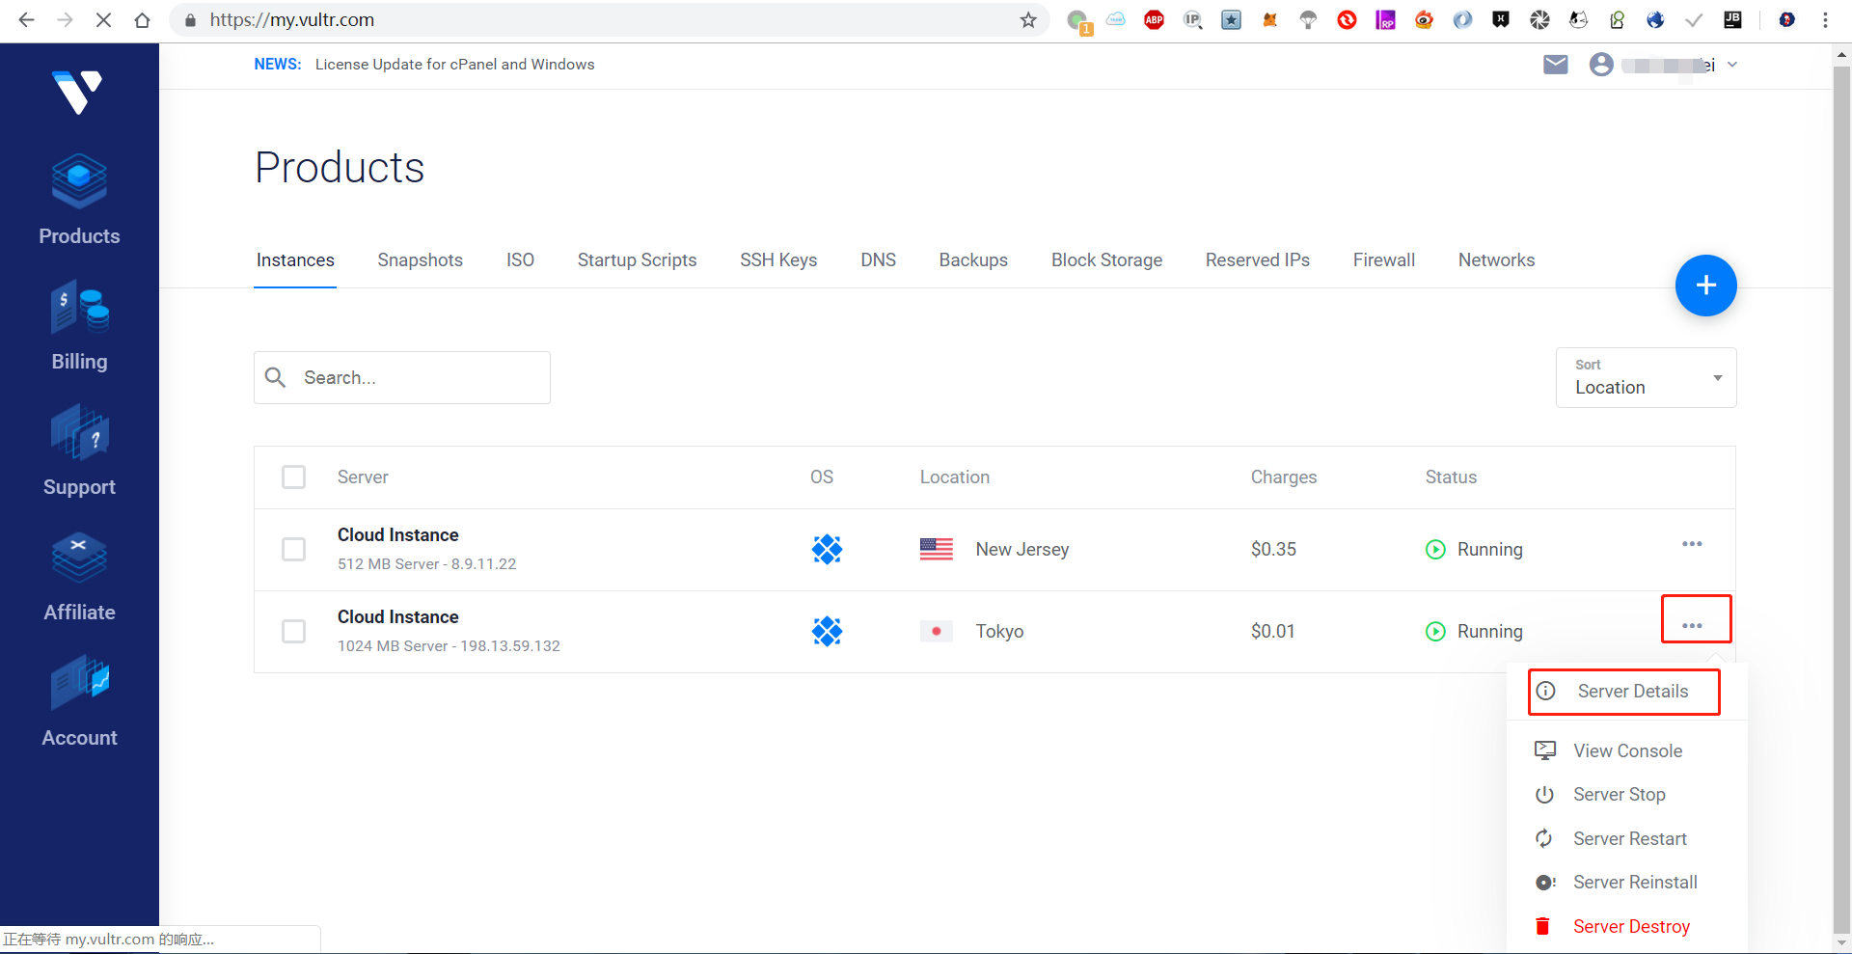The width and height of the screenshot is (1852, 954).
Task: Choose Server Destroy in menu
Action: 1627,927
